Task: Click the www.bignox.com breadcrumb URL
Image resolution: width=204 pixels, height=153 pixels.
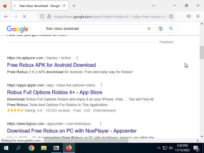Action: (x=50, y=124)
